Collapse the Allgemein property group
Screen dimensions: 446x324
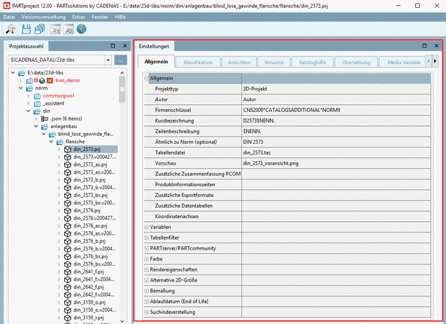[x=147, y=78]
